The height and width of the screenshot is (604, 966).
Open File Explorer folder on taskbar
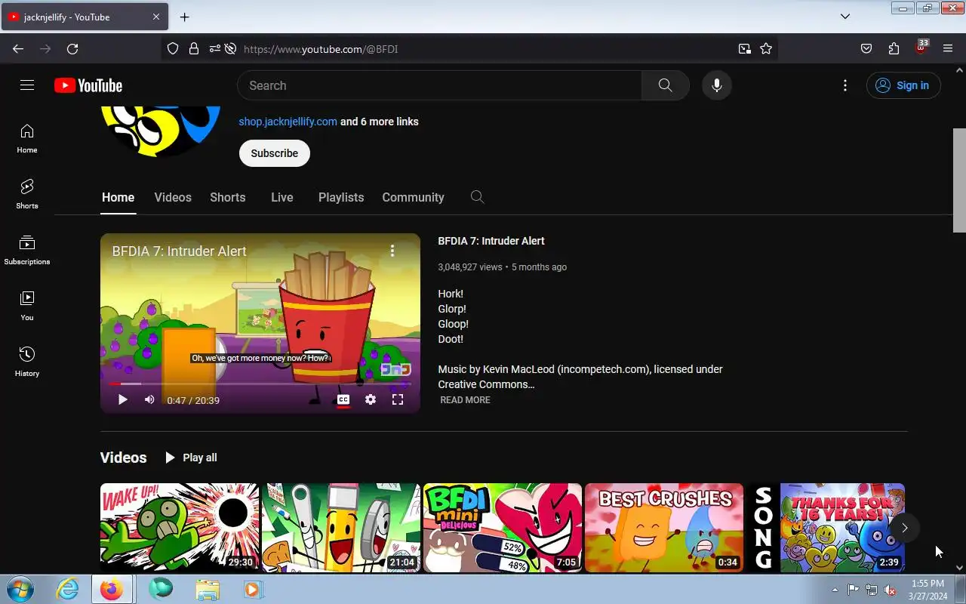[x=207, y=589]
